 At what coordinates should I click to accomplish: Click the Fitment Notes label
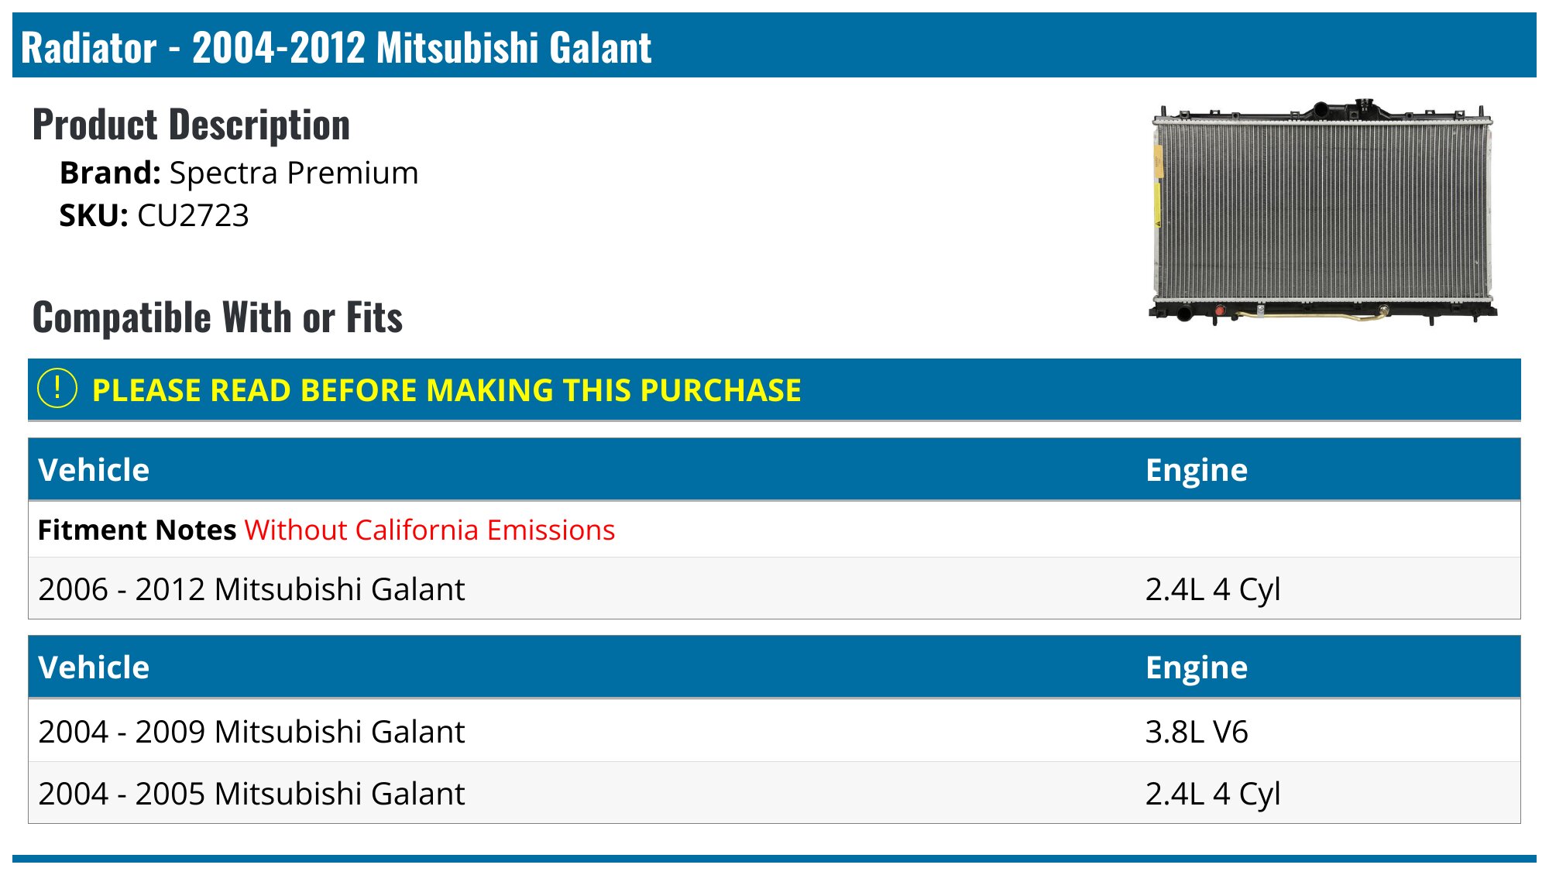(x=137, y=530)
